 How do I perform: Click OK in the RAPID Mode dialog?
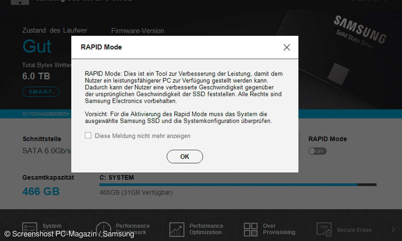[x=185, y=157]
